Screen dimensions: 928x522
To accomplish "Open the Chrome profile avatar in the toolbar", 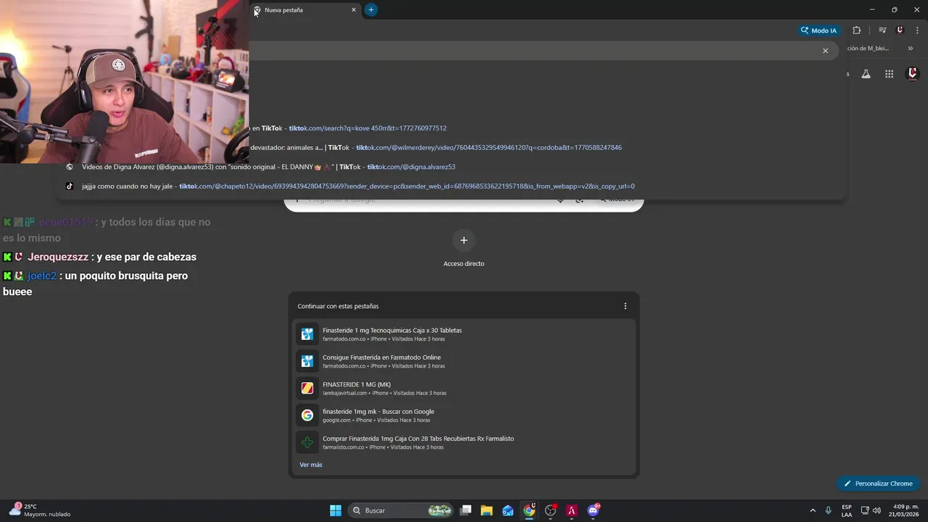I will coord(900,30).
